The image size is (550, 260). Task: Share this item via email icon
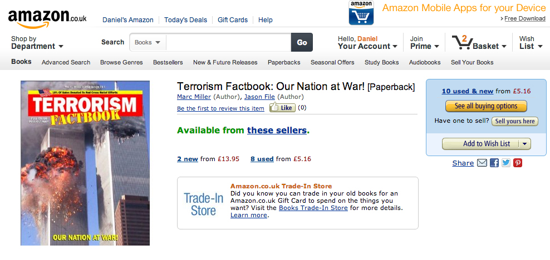coord(482,163)
